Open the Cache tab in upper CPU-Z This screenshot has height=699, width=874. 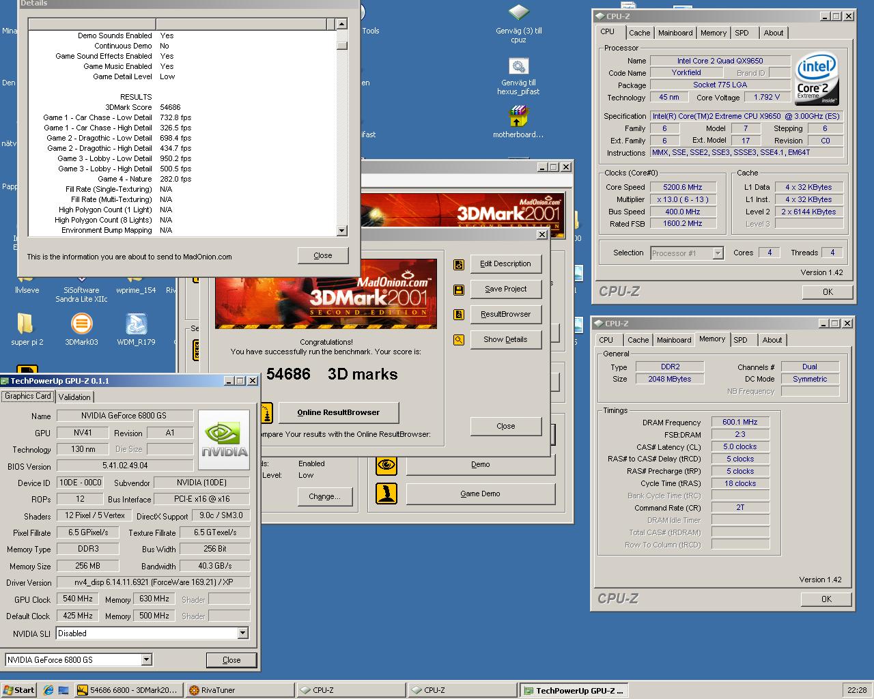[639, 33]
